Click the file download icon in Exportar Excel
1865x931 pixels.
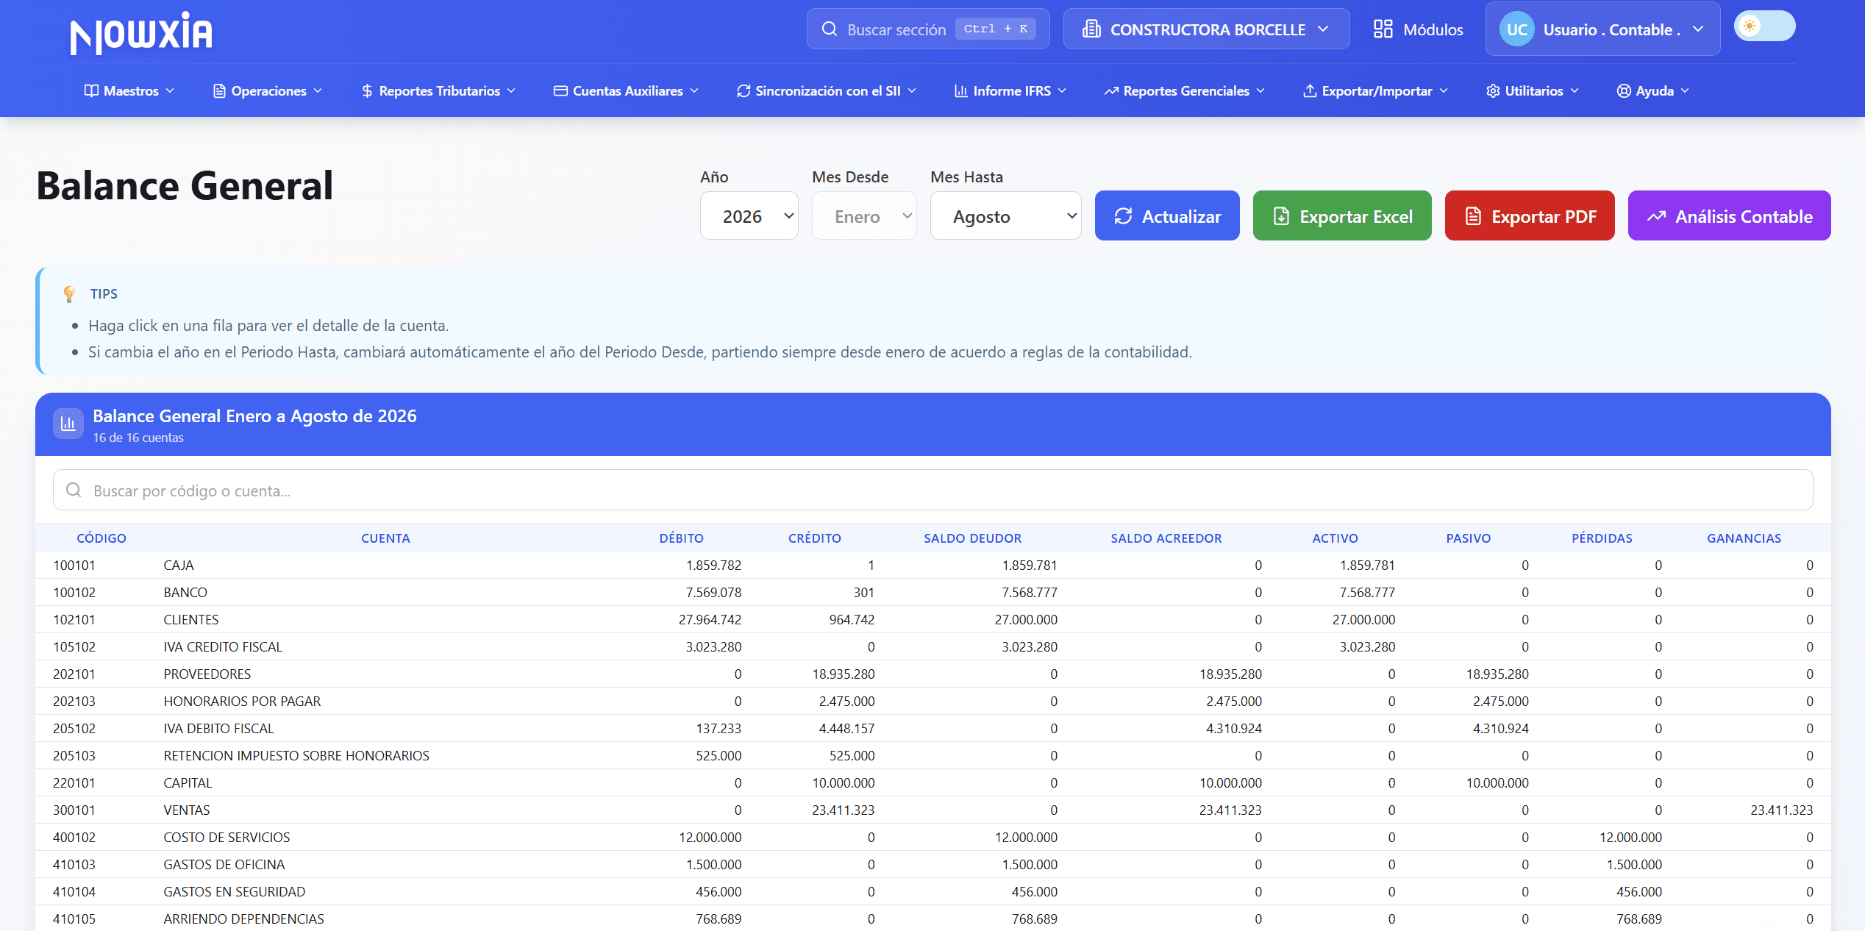(x=1281, y=215)
